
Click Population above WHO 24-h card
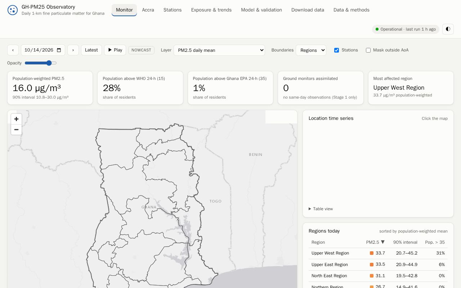[140, 88]
